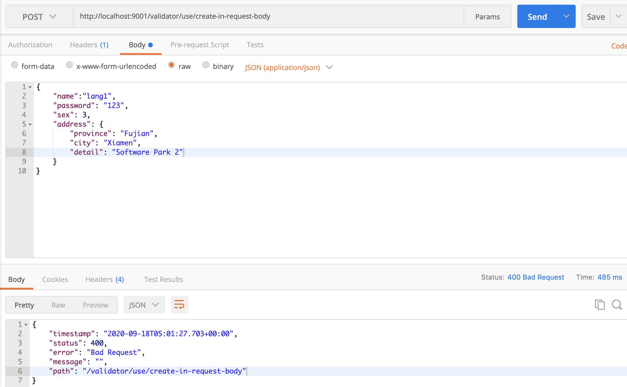This screenshot has width=627, height=387.
Task: Collapse the root object fold arrow in request body
Action: tap(30, 87)
